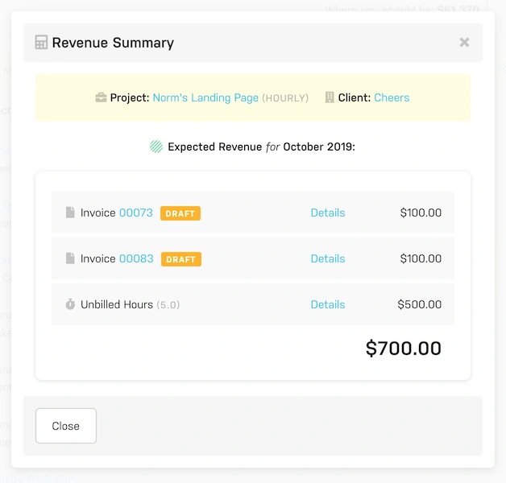Open the Norm's Landing Page project link

[x=205, y=98]
